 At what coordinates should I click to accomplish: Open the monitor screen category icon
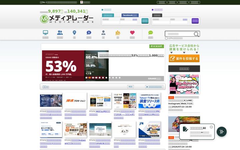(45, 33)
